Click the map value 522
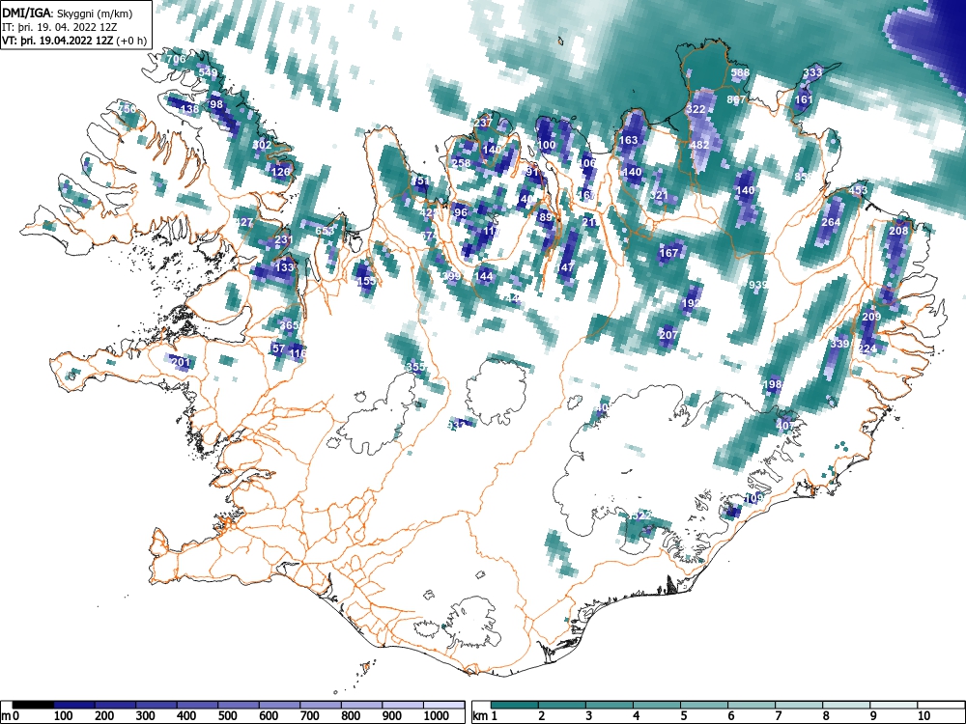Image resolution: width=966 pixels, height=724 pixels. pyautogui.click(x=641, y=515)
